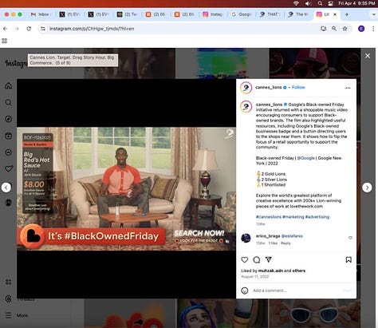The width and height of the screenshot is (378, 328).
Task: Reply to erico_braga's comment
Action: tap(285, 243)
